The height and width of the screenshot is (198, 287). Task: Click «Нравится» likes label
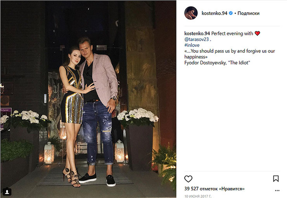pos(232,188)
